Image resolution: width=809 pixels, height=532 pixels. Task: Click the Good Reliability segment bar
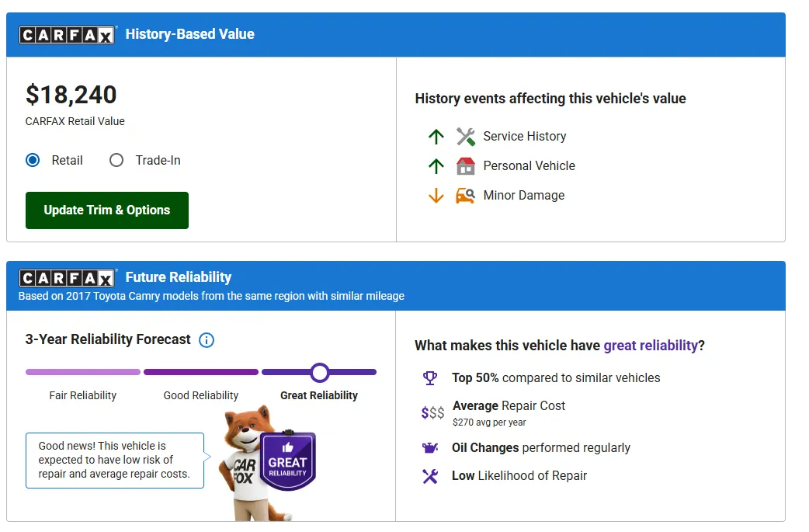(x=201, y=372)
